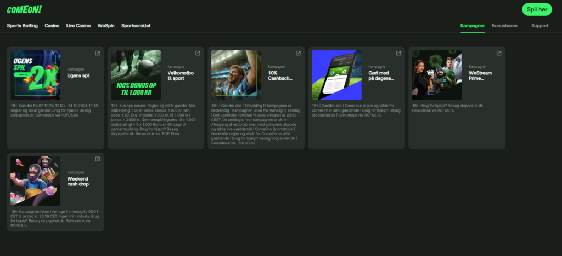Select the Kampagner tab
The height and width of the screenshot is (256, 562).
tap(473, 26)
